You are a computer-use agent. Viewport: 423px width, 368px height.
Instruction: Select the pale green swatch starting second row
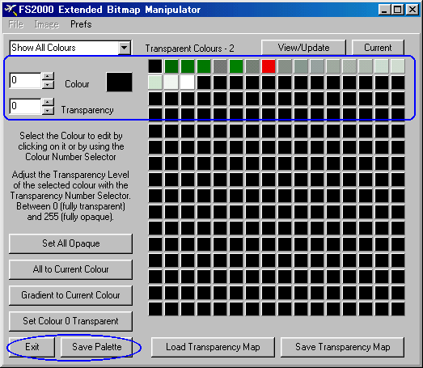[x=155, y=82]
